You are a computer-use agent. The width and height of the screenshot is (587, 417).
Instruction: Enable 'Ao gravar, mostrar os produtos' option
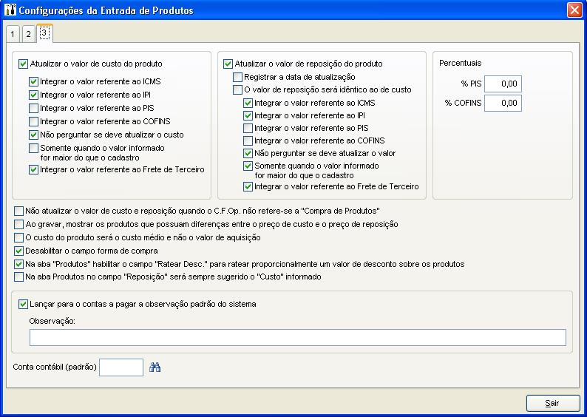coord(18,224)
